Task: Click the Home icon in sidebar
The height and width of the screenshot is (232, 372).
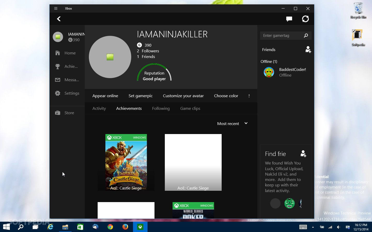Action: (x=58, y=53)
